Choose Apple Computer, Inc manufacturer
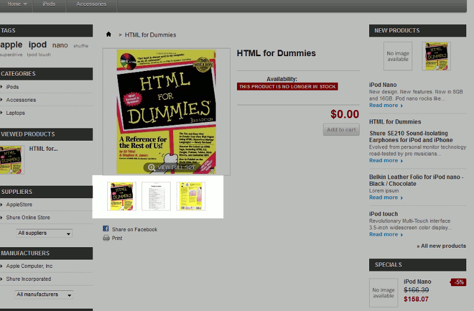The height and width of the screenshot is (311, 474). click(x=29, y=266)
